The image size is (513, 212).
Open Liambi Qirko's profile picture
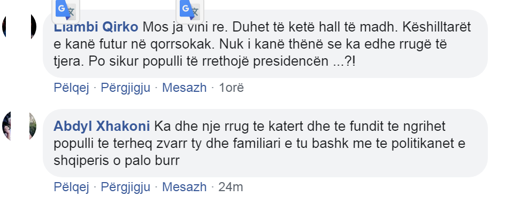point(19,27)
